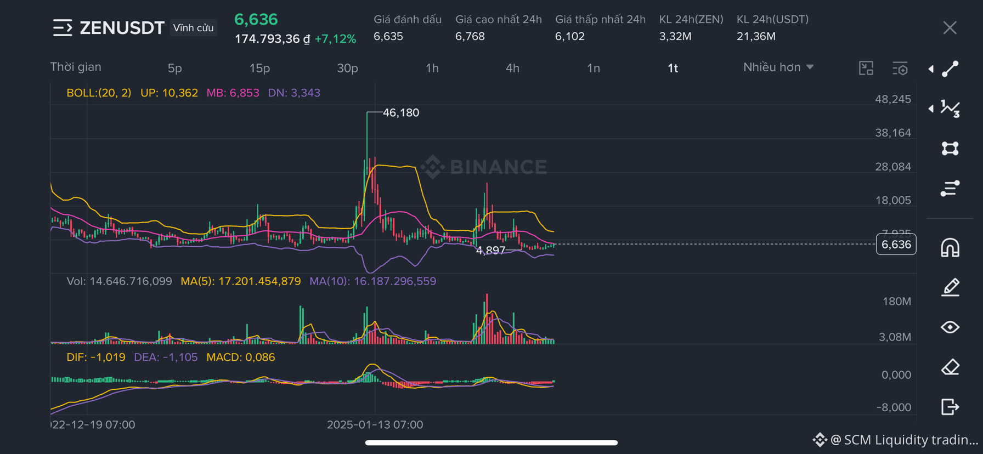
Task: Switch to the 4h timeframe
Action: point(512,68)
